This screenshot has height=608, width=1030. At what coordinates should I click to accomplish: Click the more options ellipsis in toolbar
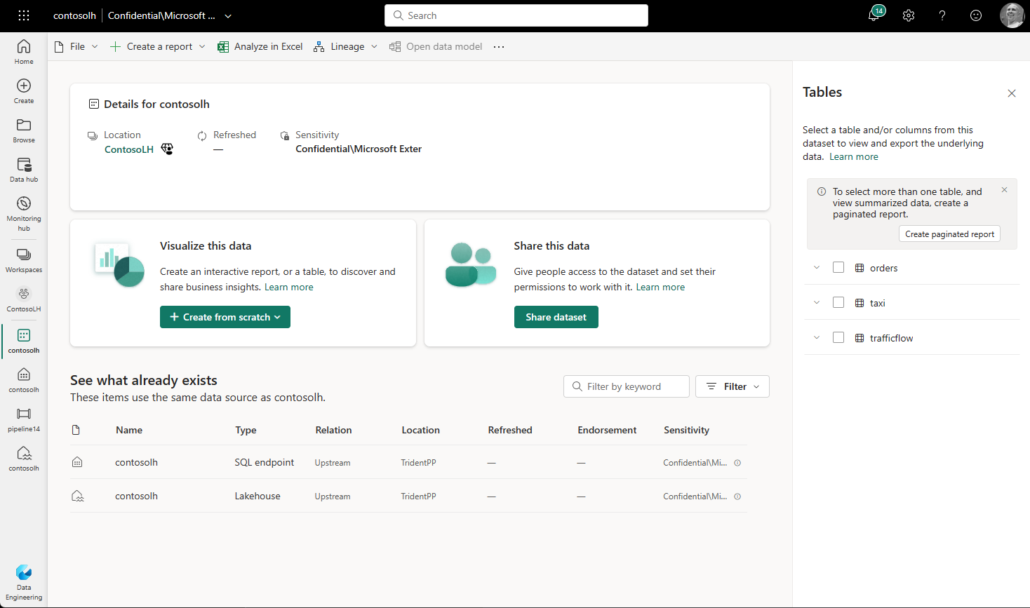click(x=499, y=47)
